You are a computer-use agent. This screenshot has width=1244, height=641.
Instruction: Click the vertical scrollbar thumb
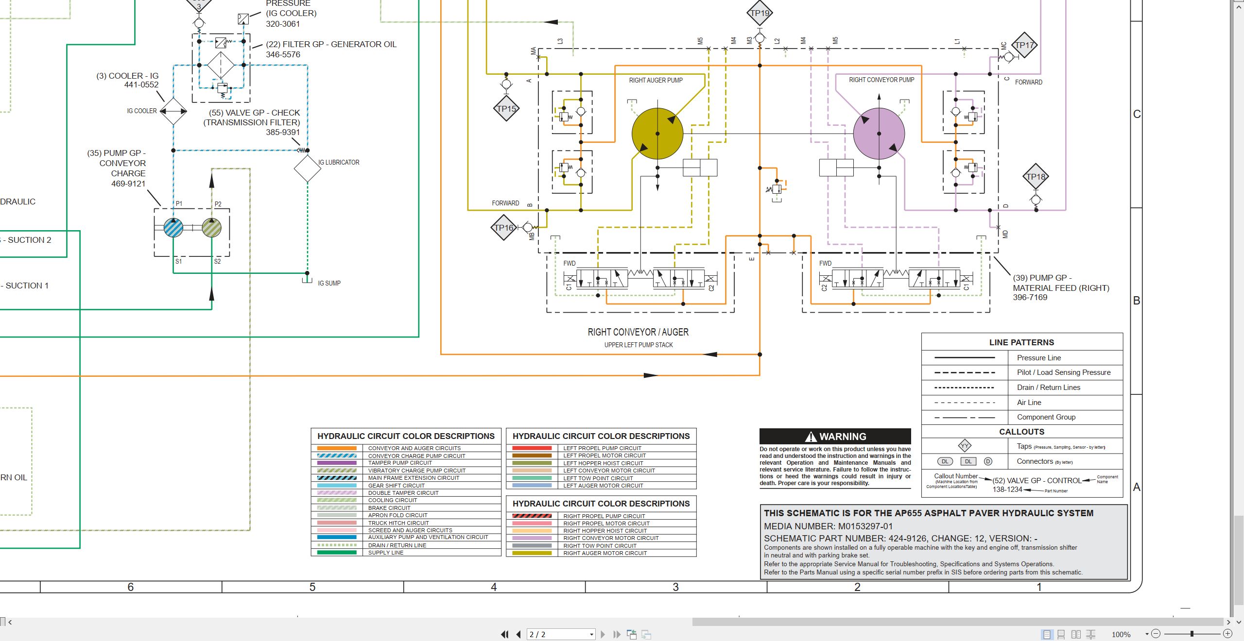coord(1239,561)
